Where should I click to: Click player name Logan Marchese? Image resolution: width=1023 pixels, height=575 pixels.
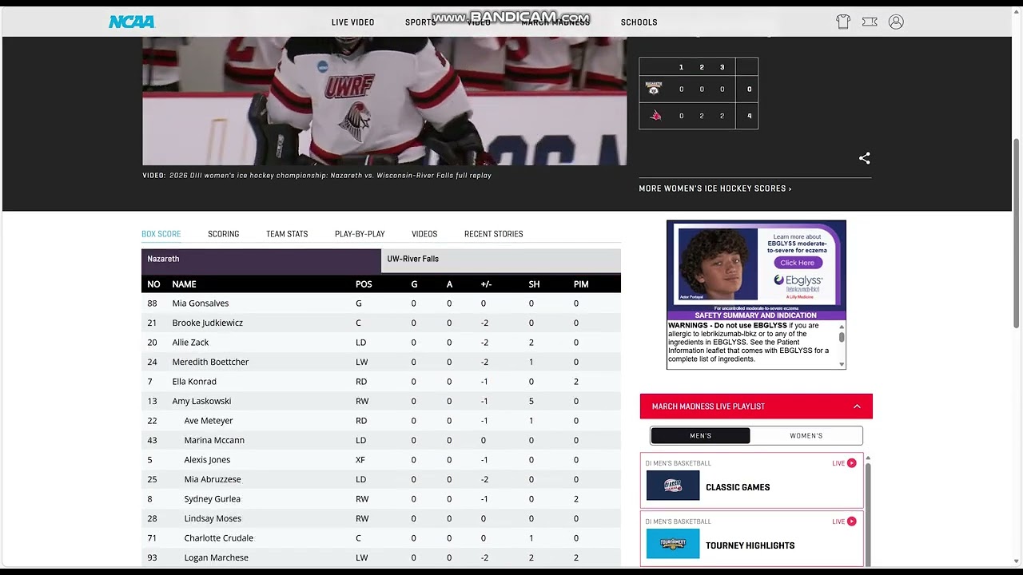(216, 557)
